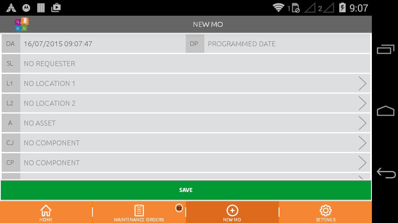Expand the NO ASSET chevron
This screenshot has height=223, width=398.
[x=362, y=123]
